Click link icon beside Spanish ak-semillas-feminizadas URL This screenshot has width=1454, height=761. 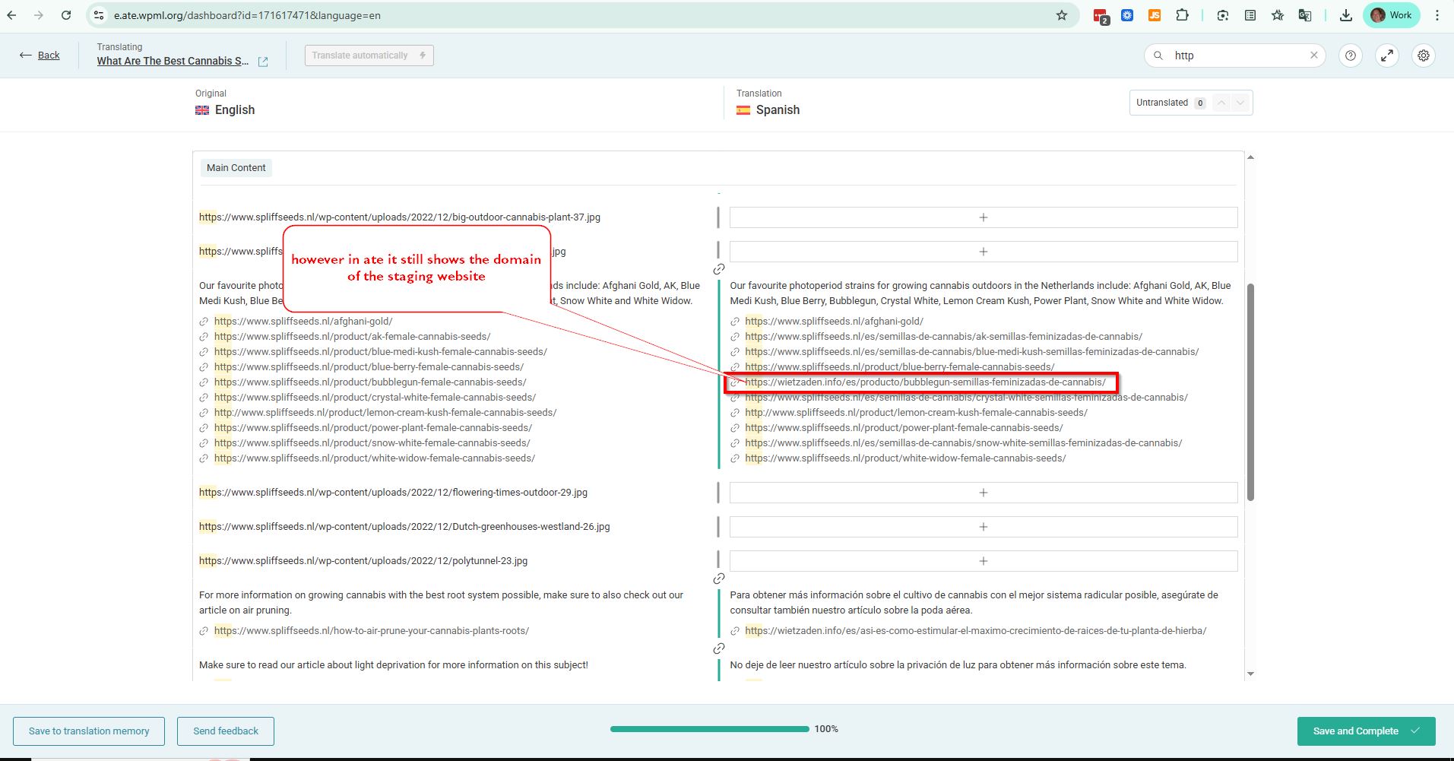coord(735,337)
